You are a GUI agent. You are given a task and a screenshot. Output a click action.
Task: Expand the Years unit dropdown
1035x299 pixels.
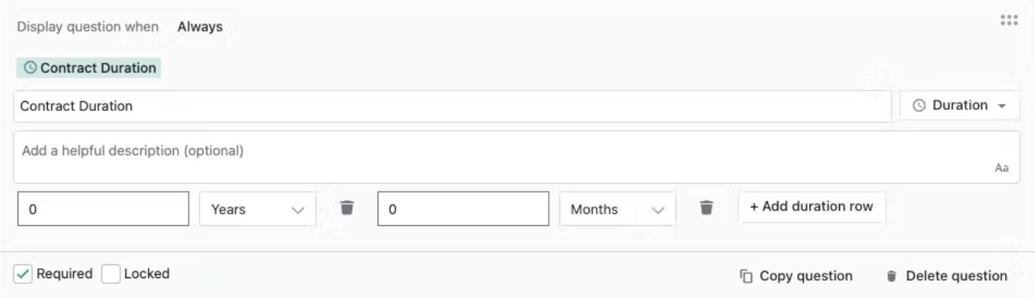coord(257,209)
